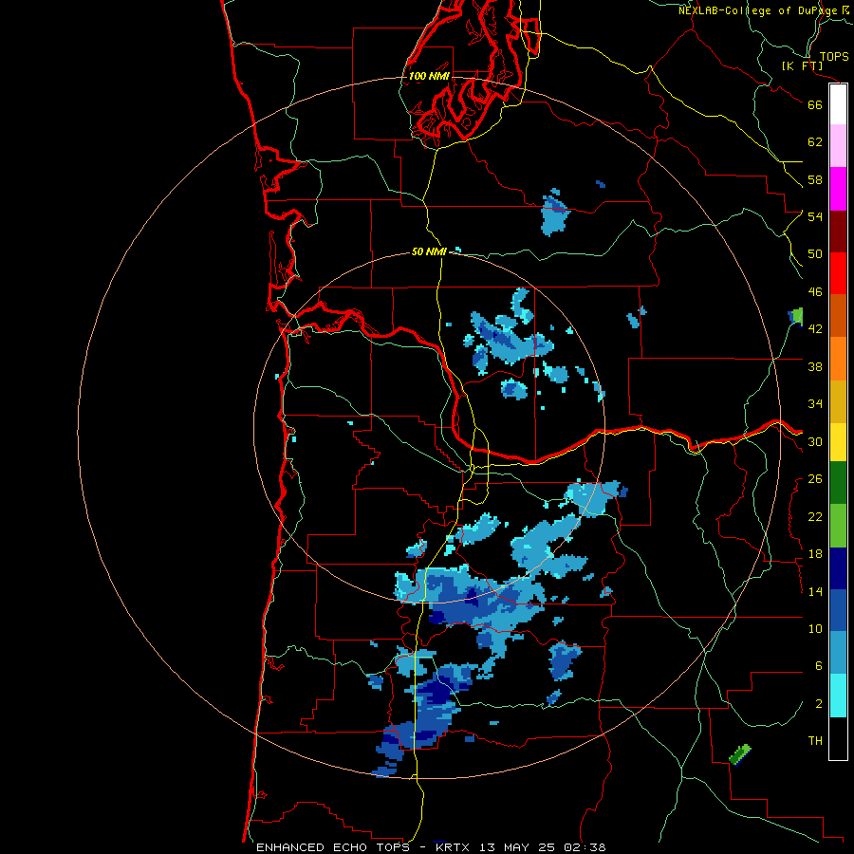Click the dark red 50-54 kft swatch
The height and width of the screenshot is (854, 854).
(838, 231)
